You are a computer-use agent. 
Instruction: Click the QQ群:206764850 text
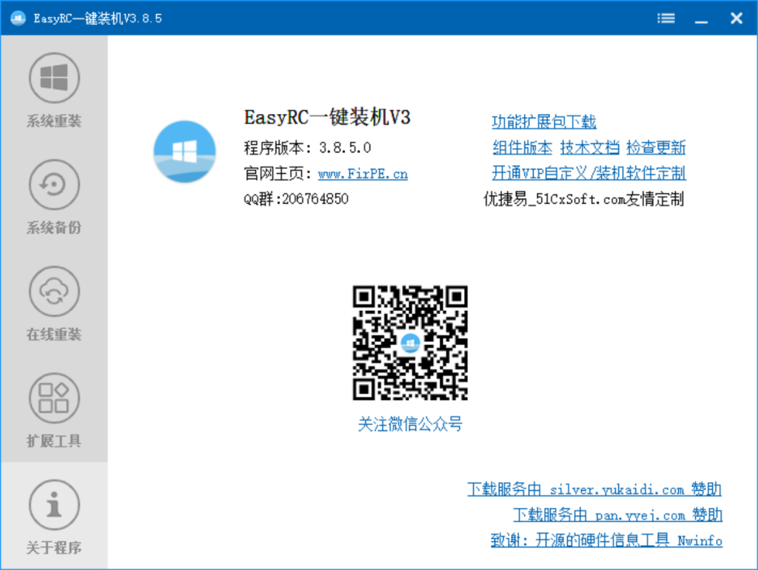(x=296, y=198)
